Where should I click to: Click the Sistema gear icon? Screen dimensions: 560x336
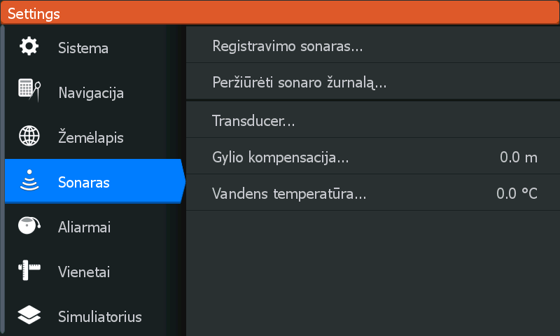point(29,46)
